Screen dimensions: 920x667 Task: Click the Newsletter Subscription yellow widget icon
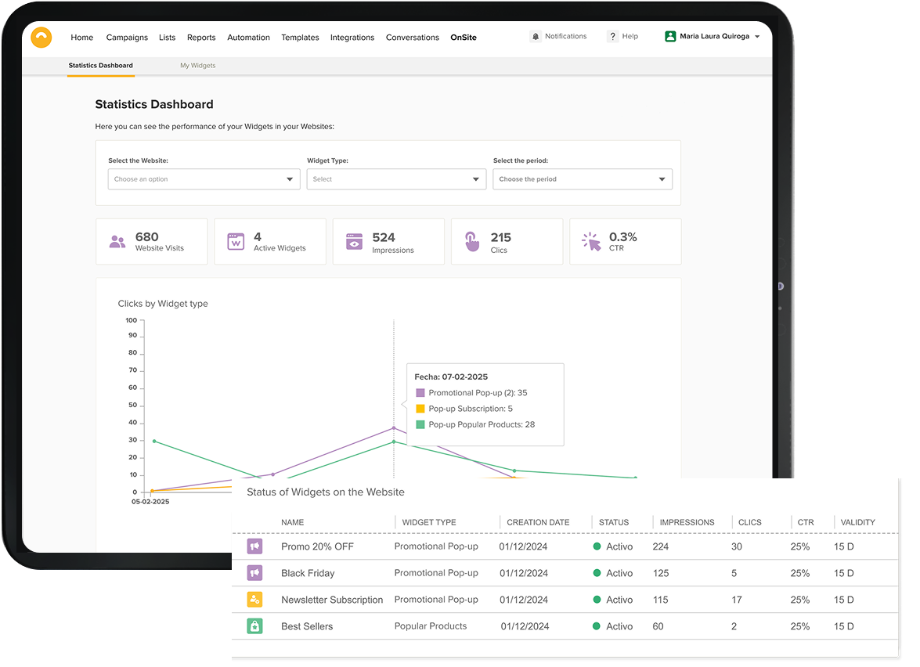click(x=254, y=600)
